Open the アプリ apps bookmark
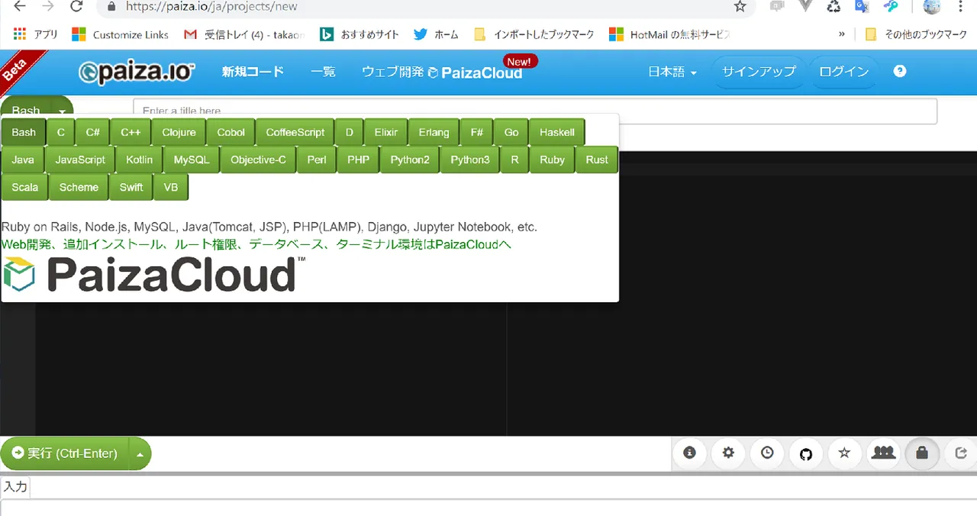Screen dimensions: 977x516 pos(36,34)
